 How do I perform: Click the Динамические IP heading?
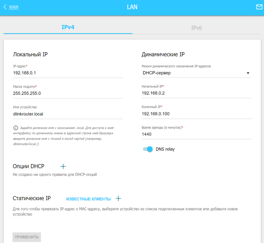tap(163, 54)
